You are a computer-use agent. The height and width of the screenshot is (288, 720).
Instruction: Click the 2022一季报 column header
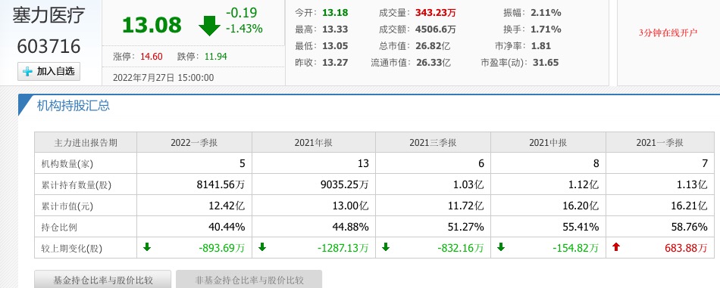tap(194, 143)
